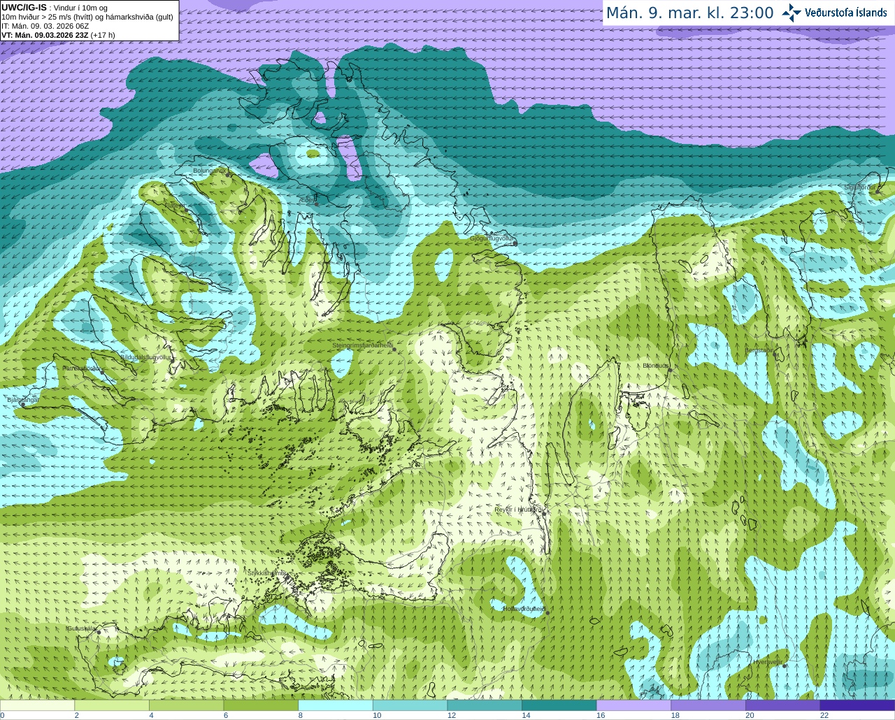Select the Gjögurflugvöllur station label

[492, 238]
